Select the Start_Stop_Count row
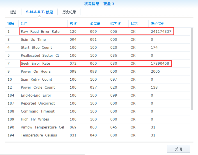Viewport: 198px width, 155px height. click(97, 48)
